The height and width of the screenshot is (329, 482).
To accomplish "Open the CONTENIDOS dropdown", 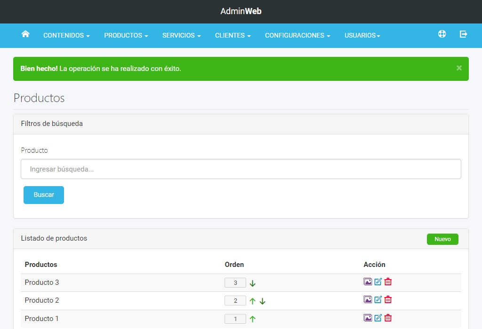I will pyautogui.click(x=66, y=35).
